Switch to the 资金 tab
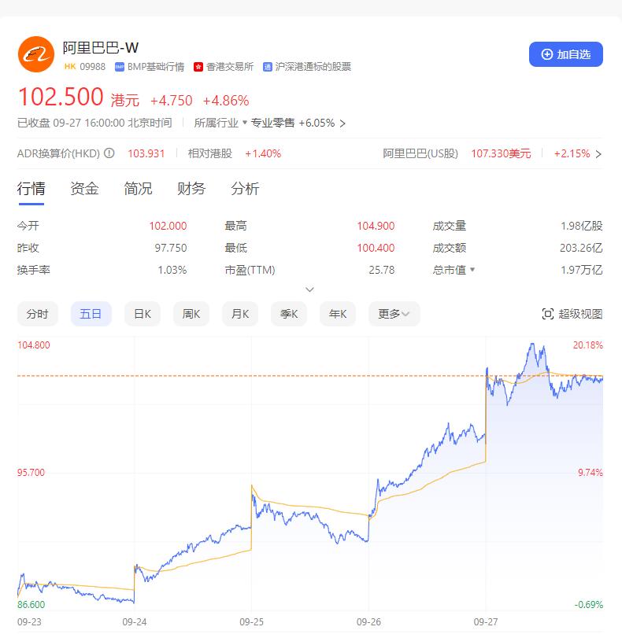 pos(84,189)
